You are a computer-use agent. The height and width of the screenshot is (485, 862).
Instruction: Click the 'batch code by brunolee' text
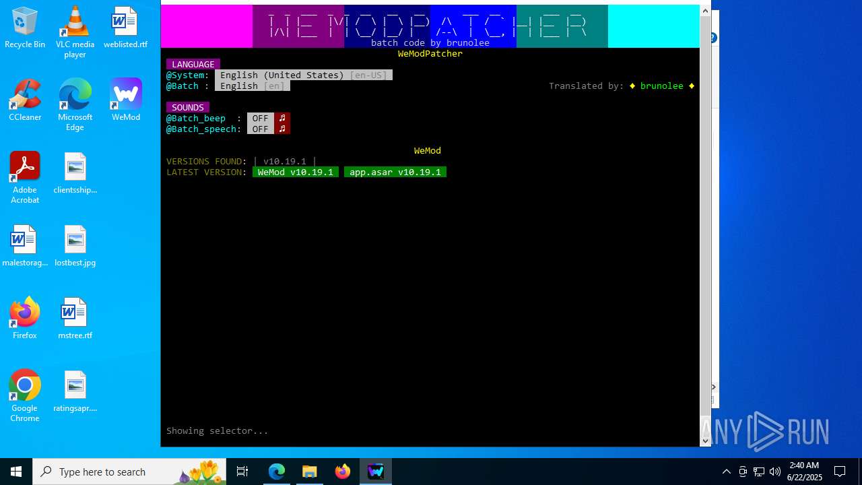pos(430,42)
